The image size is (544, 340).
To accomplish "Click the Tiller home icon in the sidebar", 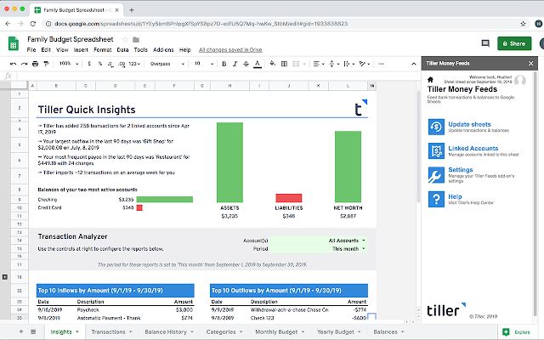I will [x=430, y=79].
